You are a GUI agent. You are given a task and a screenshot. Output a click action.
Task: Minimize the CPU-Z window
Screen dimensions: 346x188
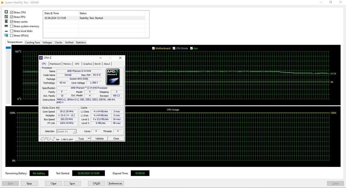(101, 58)
